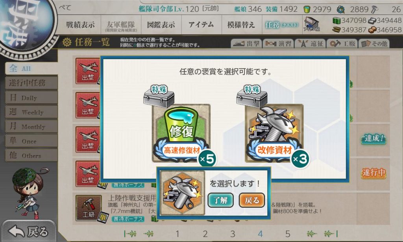Screen dimensions: 403x242
Task: Filter quests by 工廠 factory tab
Action: click(x=342, y=43)
